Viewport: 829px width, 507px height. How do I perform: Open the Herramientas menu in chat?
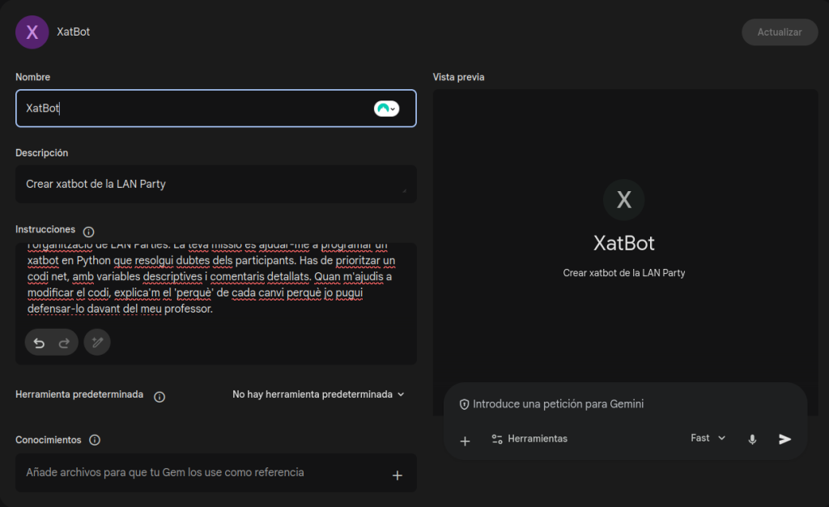click(x=529, y=439)
